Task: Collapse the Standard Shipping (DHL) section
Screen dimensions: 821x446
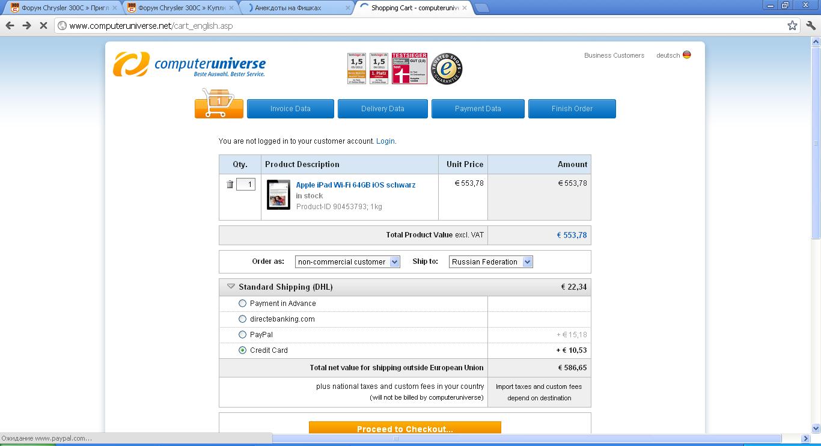Action: [x=231, y=287]
